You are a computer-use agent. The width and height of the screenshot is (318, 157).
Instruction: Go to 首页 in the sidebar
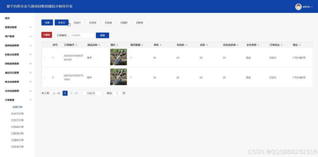click(7, 18)
